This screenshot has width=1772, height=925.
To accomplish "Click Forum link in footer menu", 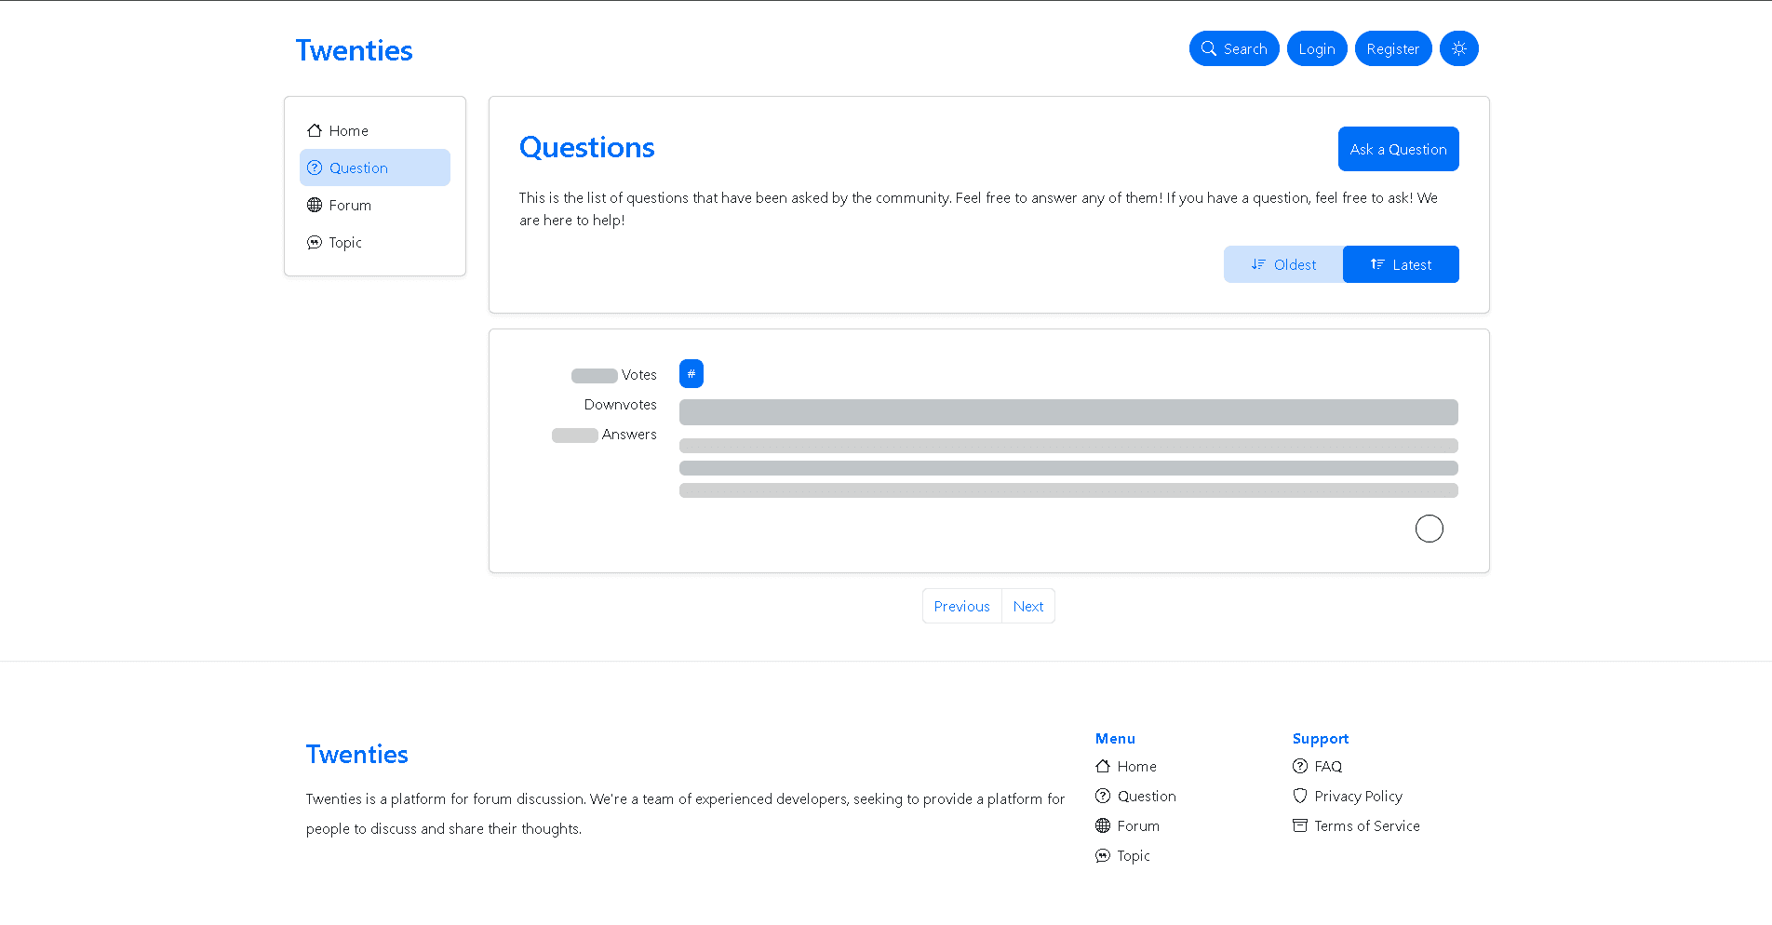I will tap(1137, 825).
